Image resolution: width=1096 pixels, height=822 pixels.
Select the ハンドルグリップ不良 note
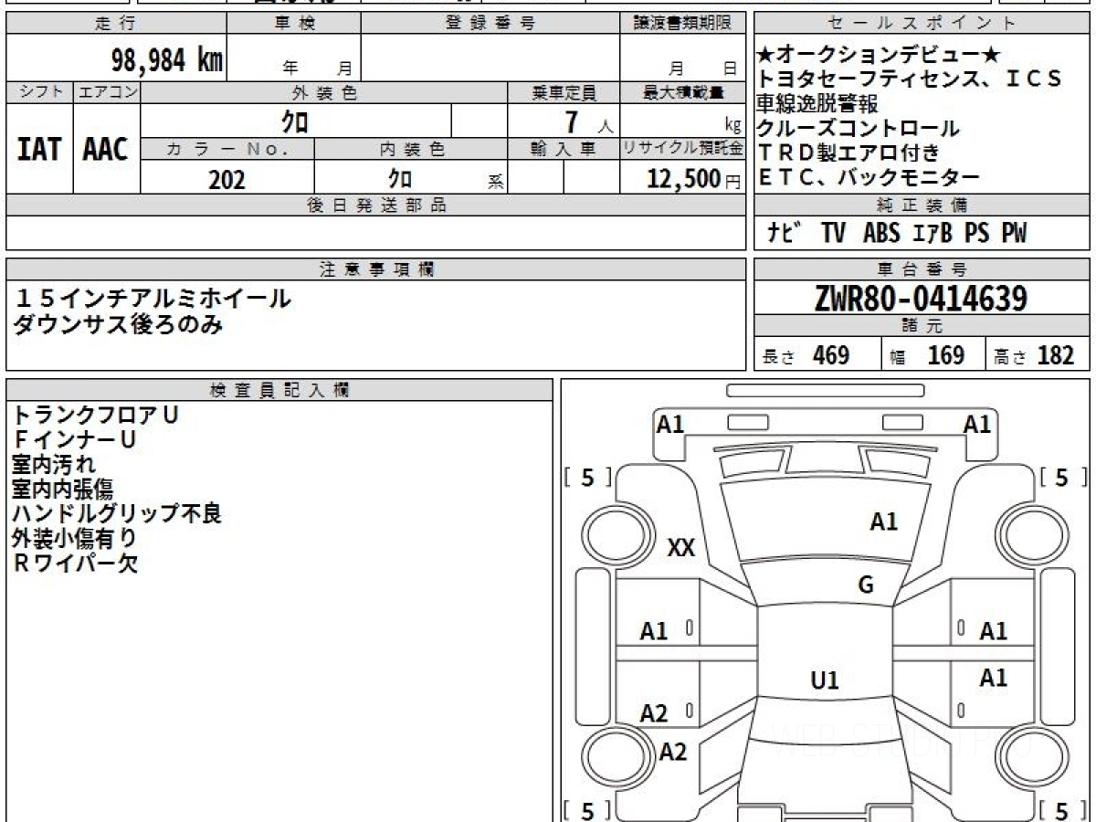[x=117, y=513]
